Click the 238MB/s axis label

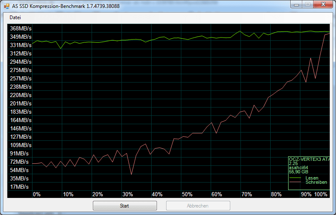tap(20, 87)
